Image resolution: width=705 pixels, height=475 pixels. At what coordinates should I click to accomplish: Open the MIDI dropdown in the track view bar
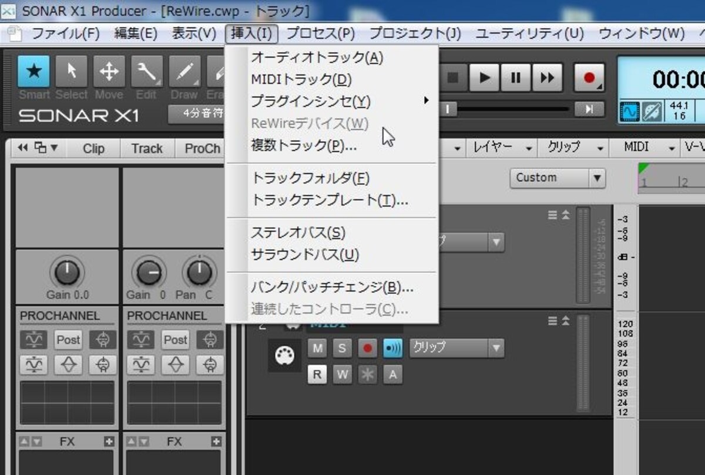(x=644, y=148)
